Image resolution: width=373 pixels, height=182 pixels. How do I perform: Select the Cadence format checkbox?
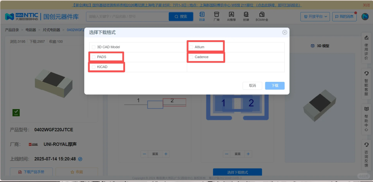191,57
